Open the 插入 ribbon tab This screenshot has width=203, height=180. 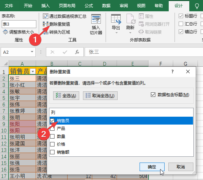point(46,6)
